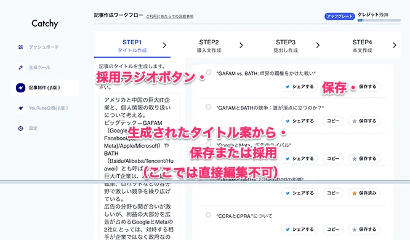This screenshot has width=410, height=240.
Task: Click コピー for GoogleとMeta title
Action: (333, 159)
